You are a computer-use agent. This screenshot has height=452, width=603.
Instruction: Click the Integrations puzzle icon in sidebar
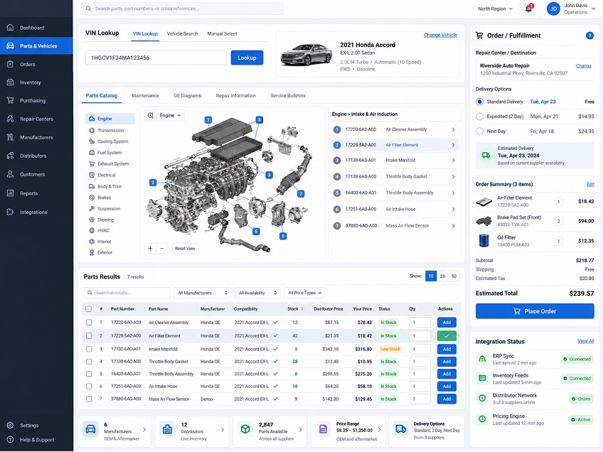[x=11, y=212]
